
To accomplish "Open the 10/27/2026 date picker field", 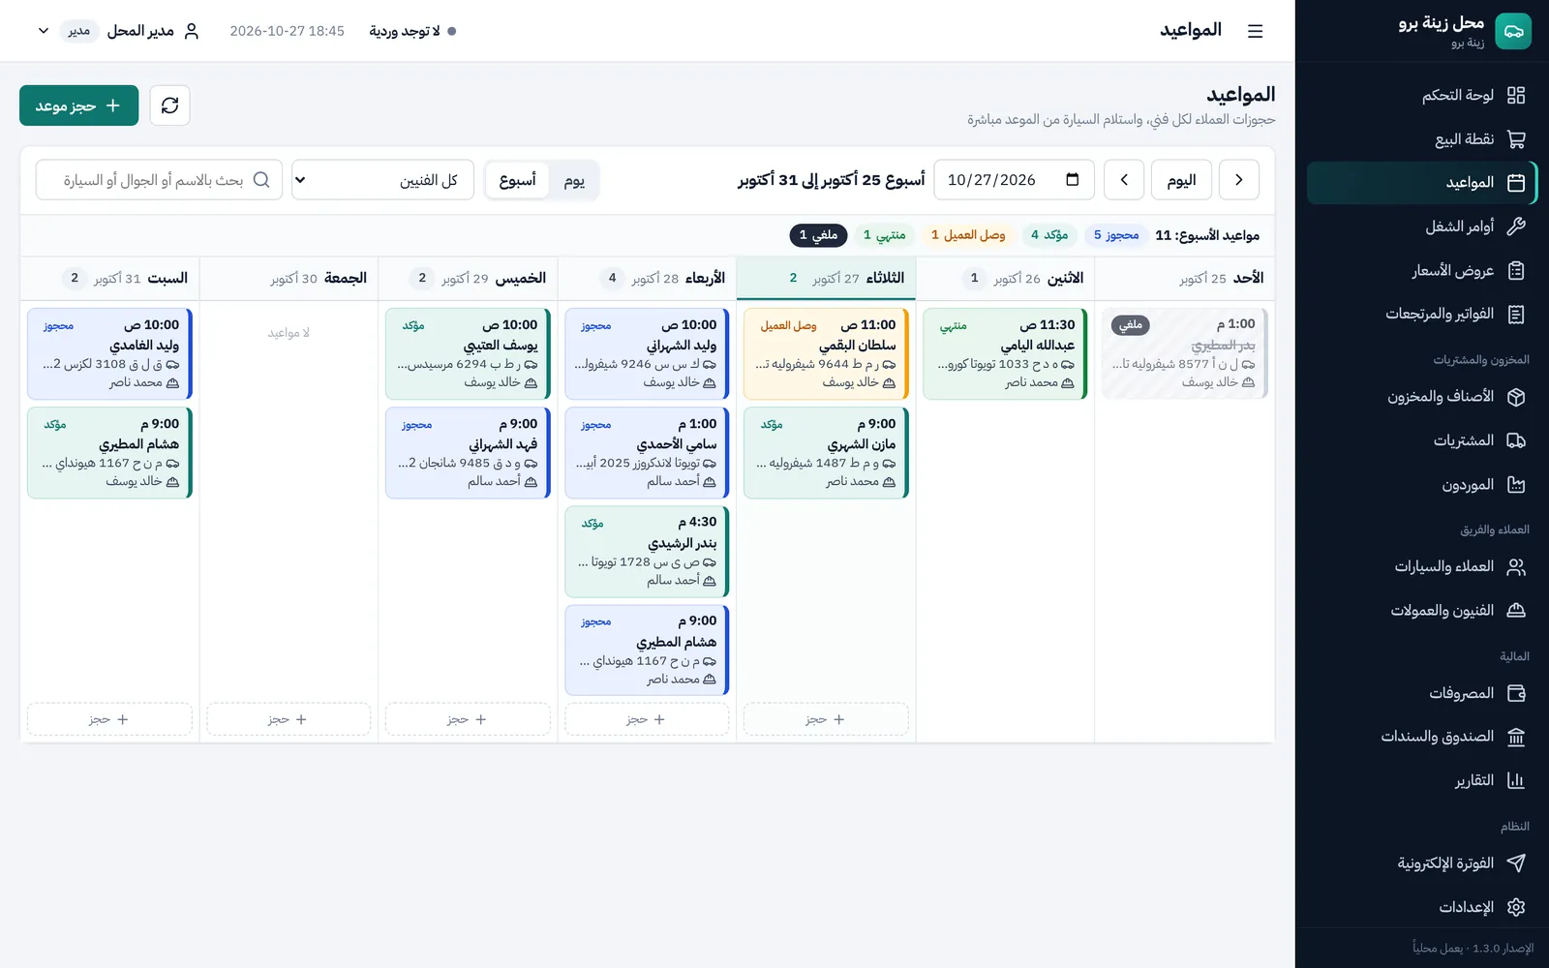I will [x=1014, y=180].
